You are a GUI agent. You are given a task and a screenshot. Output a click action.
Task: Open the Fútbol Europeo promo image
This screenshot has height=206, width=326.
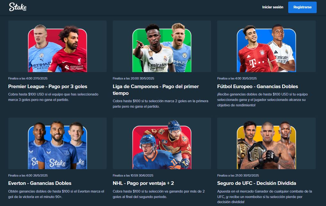click(266, 46)
